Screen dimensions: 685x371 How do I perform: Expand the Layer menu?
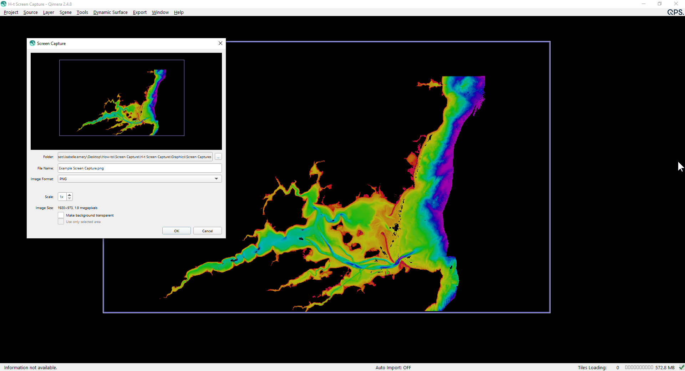[49, 12]
